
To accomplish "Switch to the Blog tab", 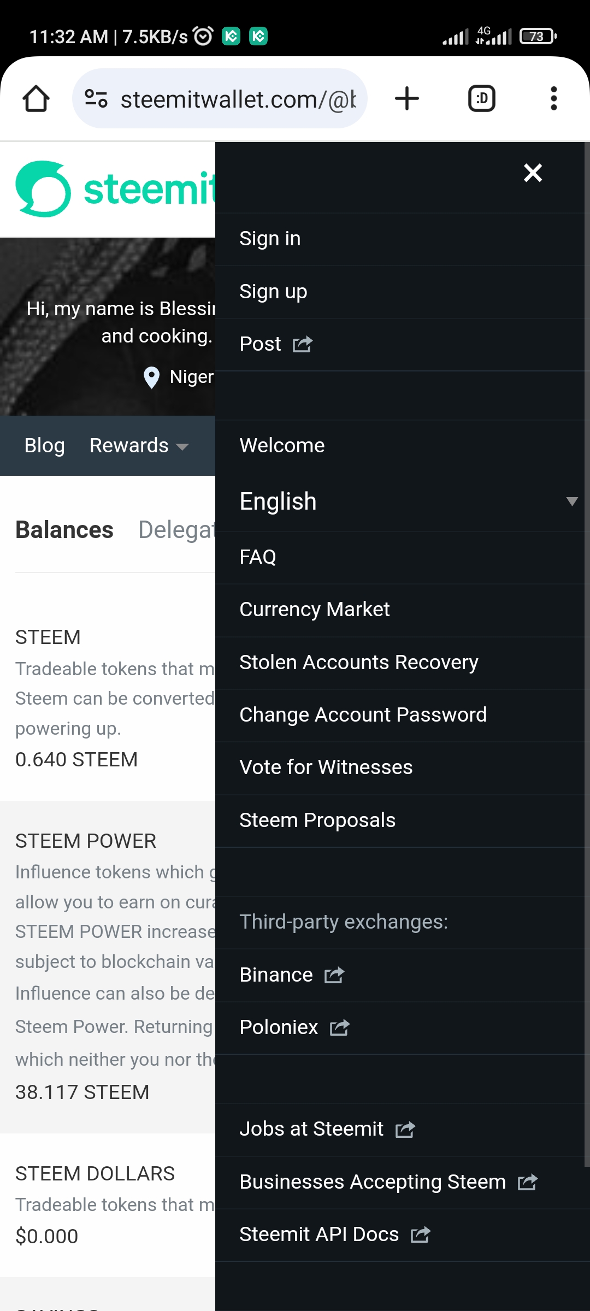I will (45, 446).
